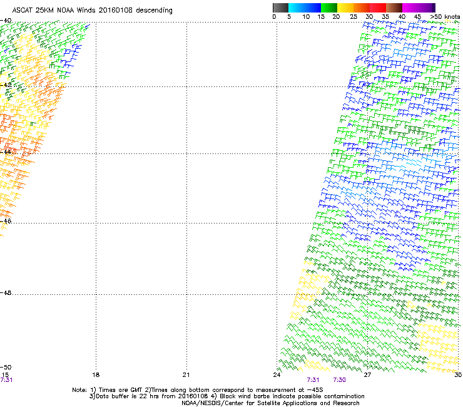The width and height of the screenshot is (463, 407).
Task: Click the '20160108 descending' date text in title
Action: point(136,10)
